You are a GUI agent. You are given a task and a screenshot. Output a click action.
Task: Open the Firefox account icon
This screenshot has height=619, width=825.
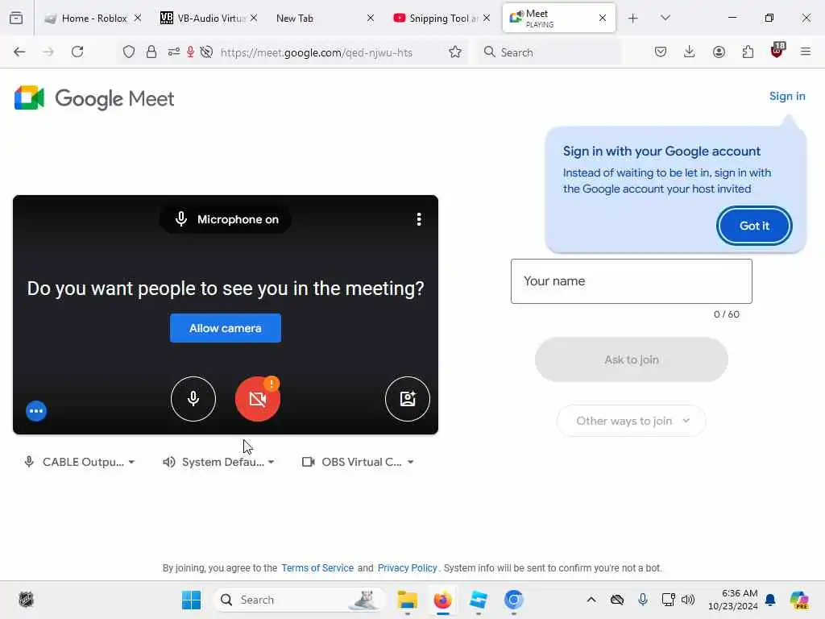tap(719, 52)
